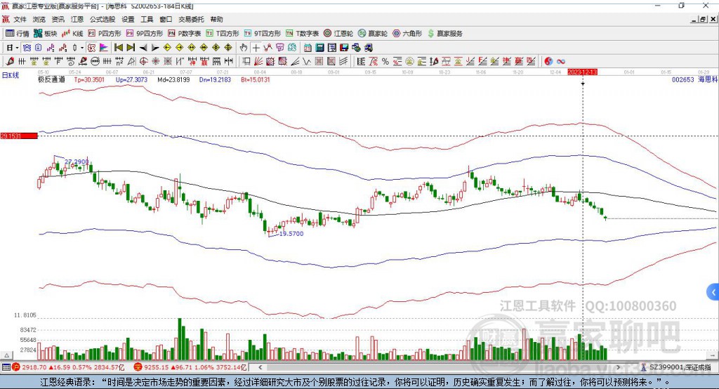Viewport: 719px width, 389px height.
Task: Open the 9P四方形 tool
Action: pyautogui.click(x=145, y=34)
